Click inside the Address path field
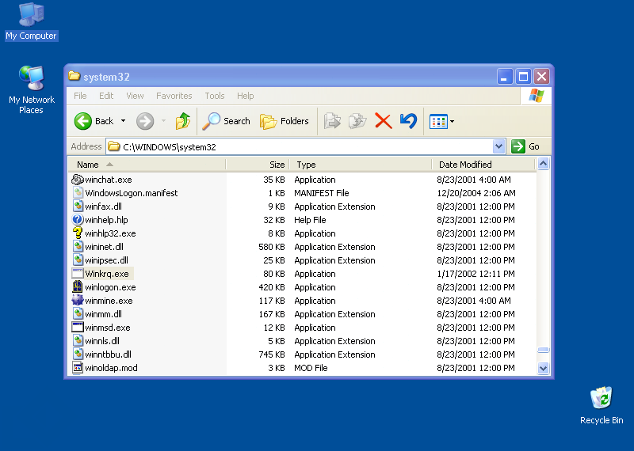 (300, 146)
